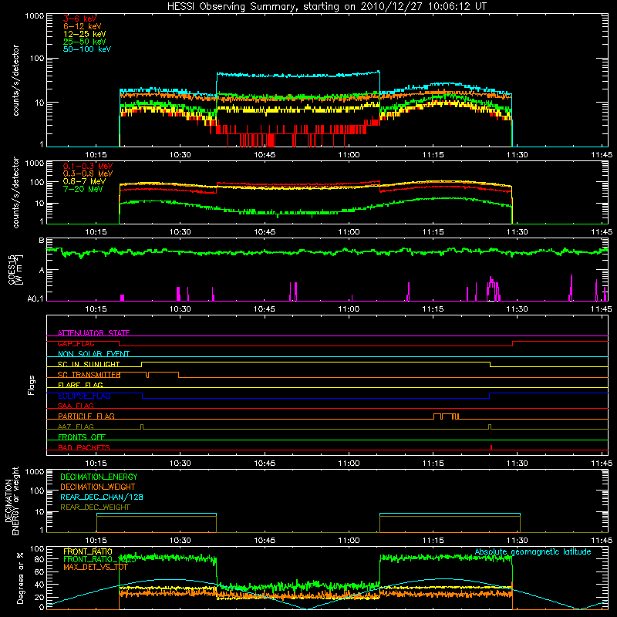Click the NON_SOLAR_EVENT flag label
Image resolution: width=617 pixels, height=617 pixels.
(x=93, y=354)
